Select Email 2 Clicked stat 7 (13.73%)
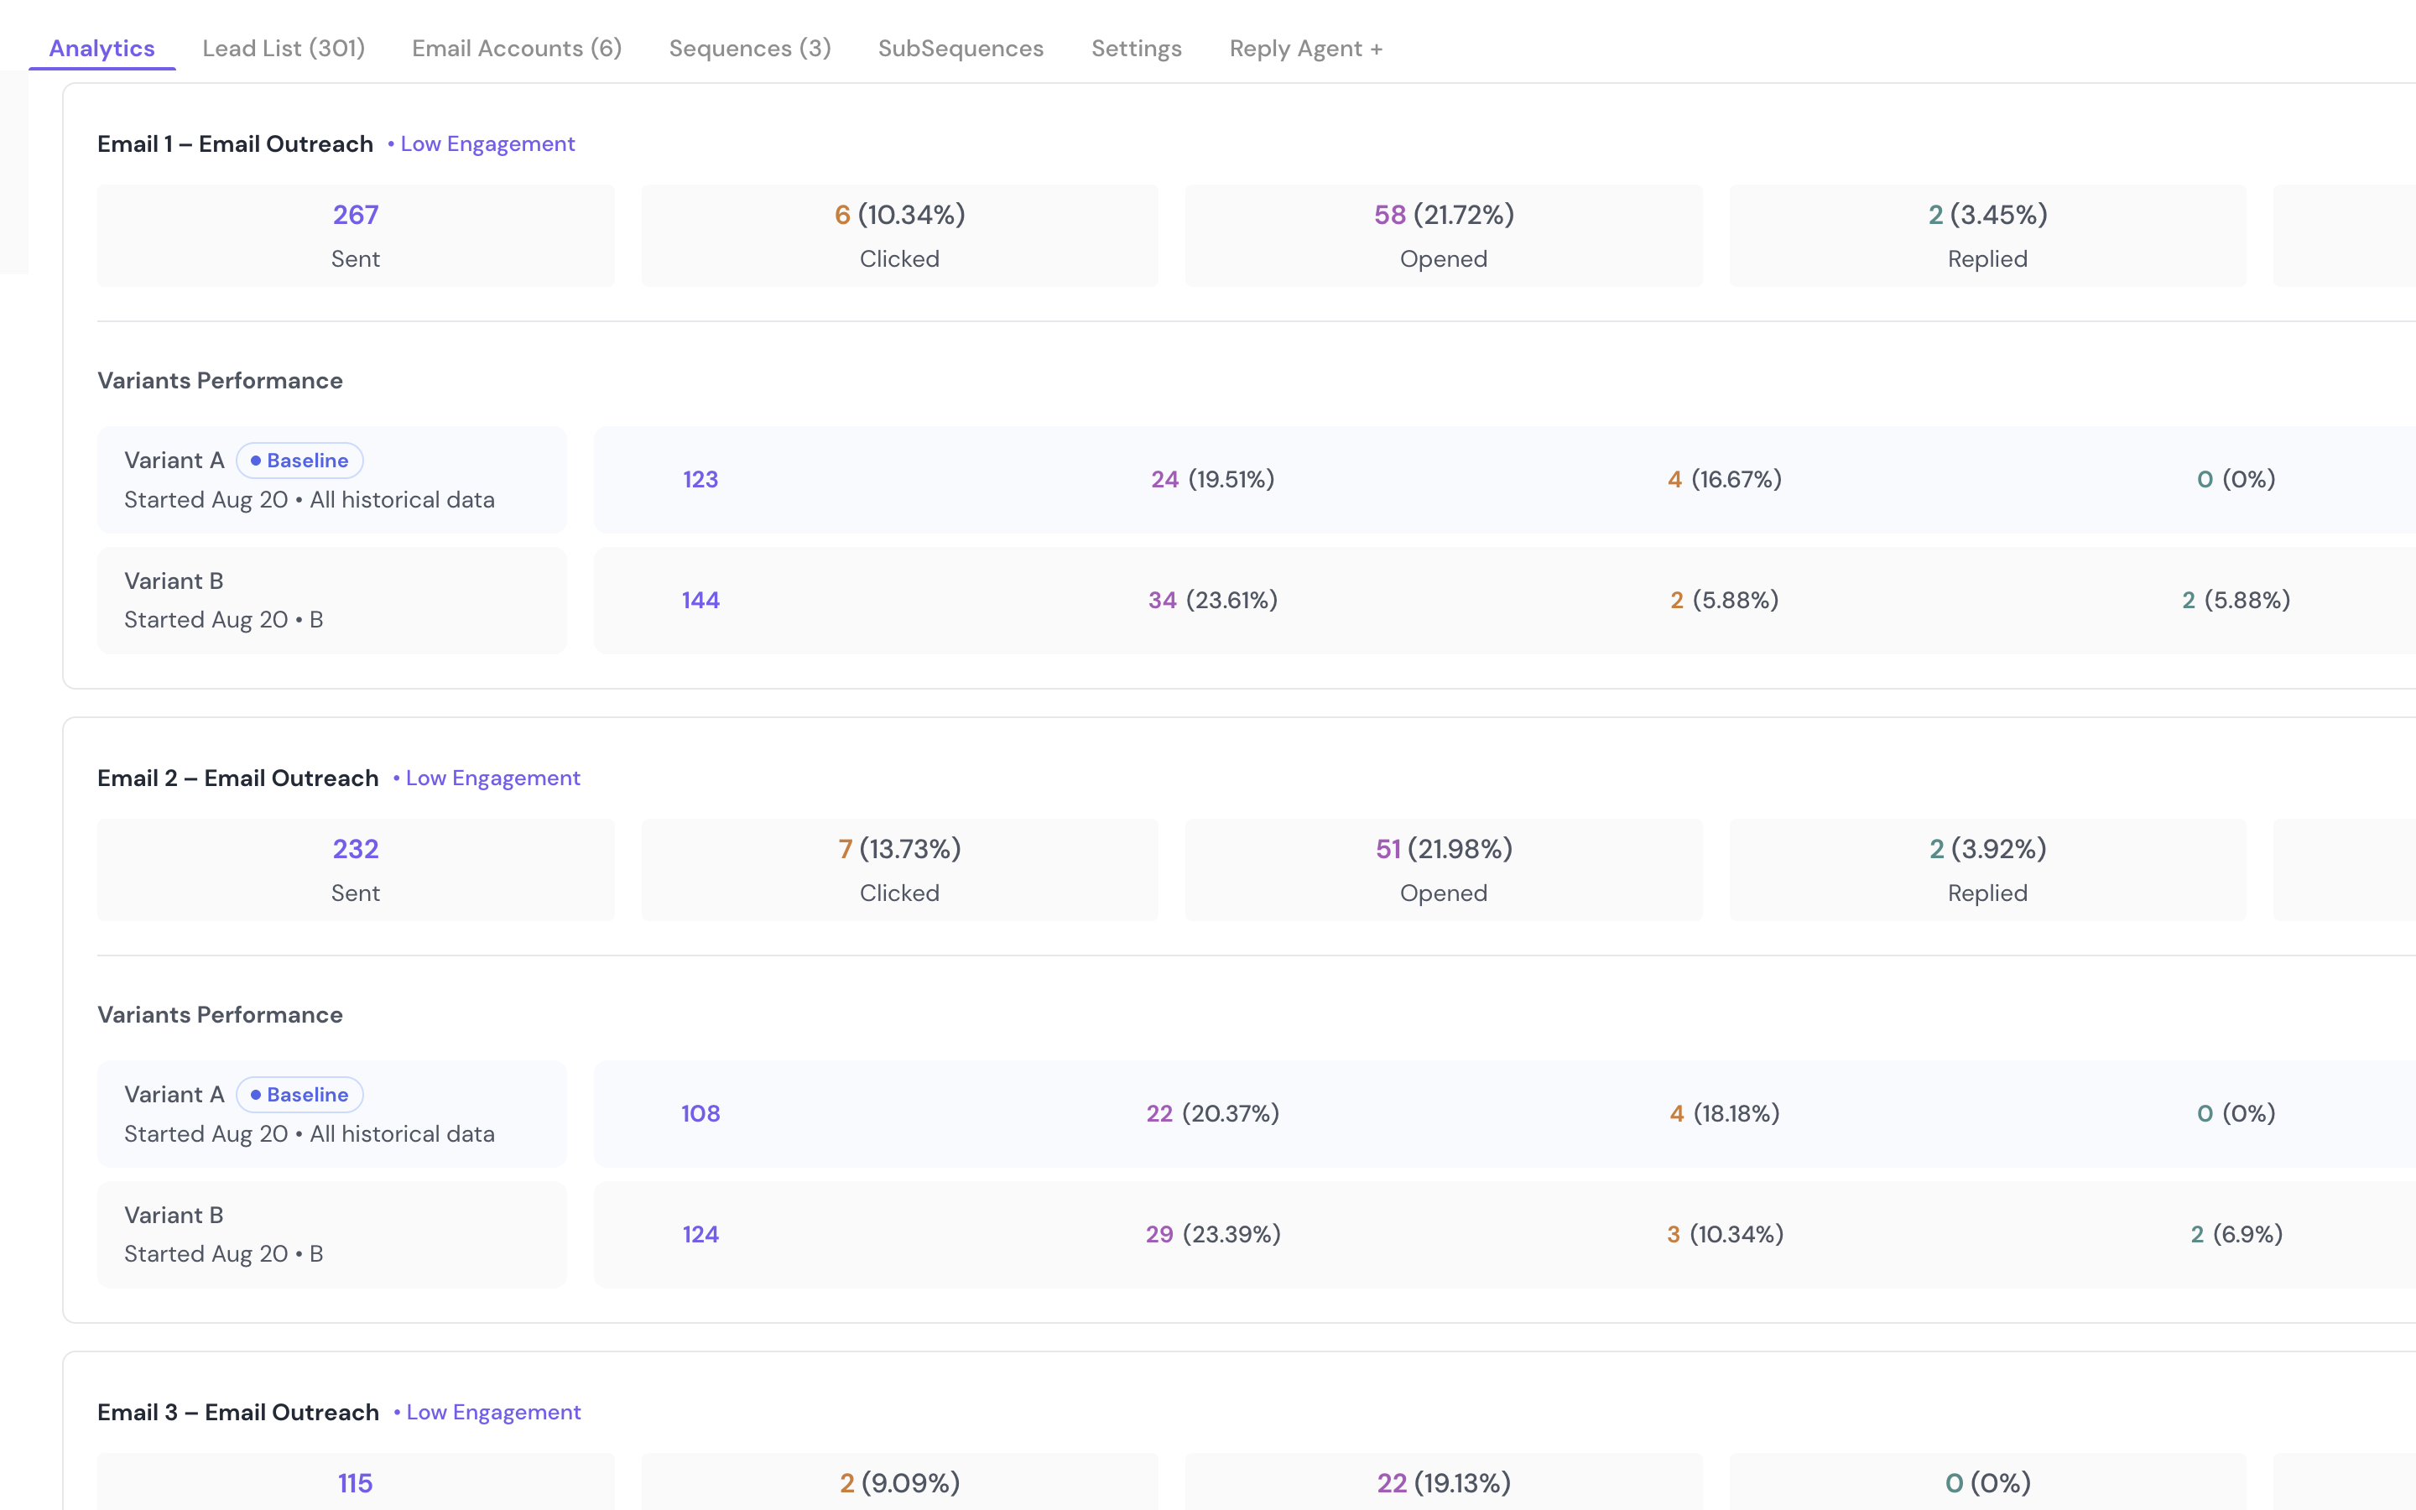The height and width of the screenshot is (1510, 2416). [x=899, y=849]
